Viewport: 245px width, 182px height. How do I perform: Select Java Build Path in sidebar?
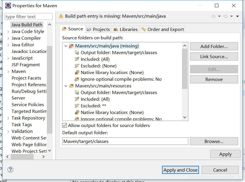pyautogui.click(x=27, y=25)
